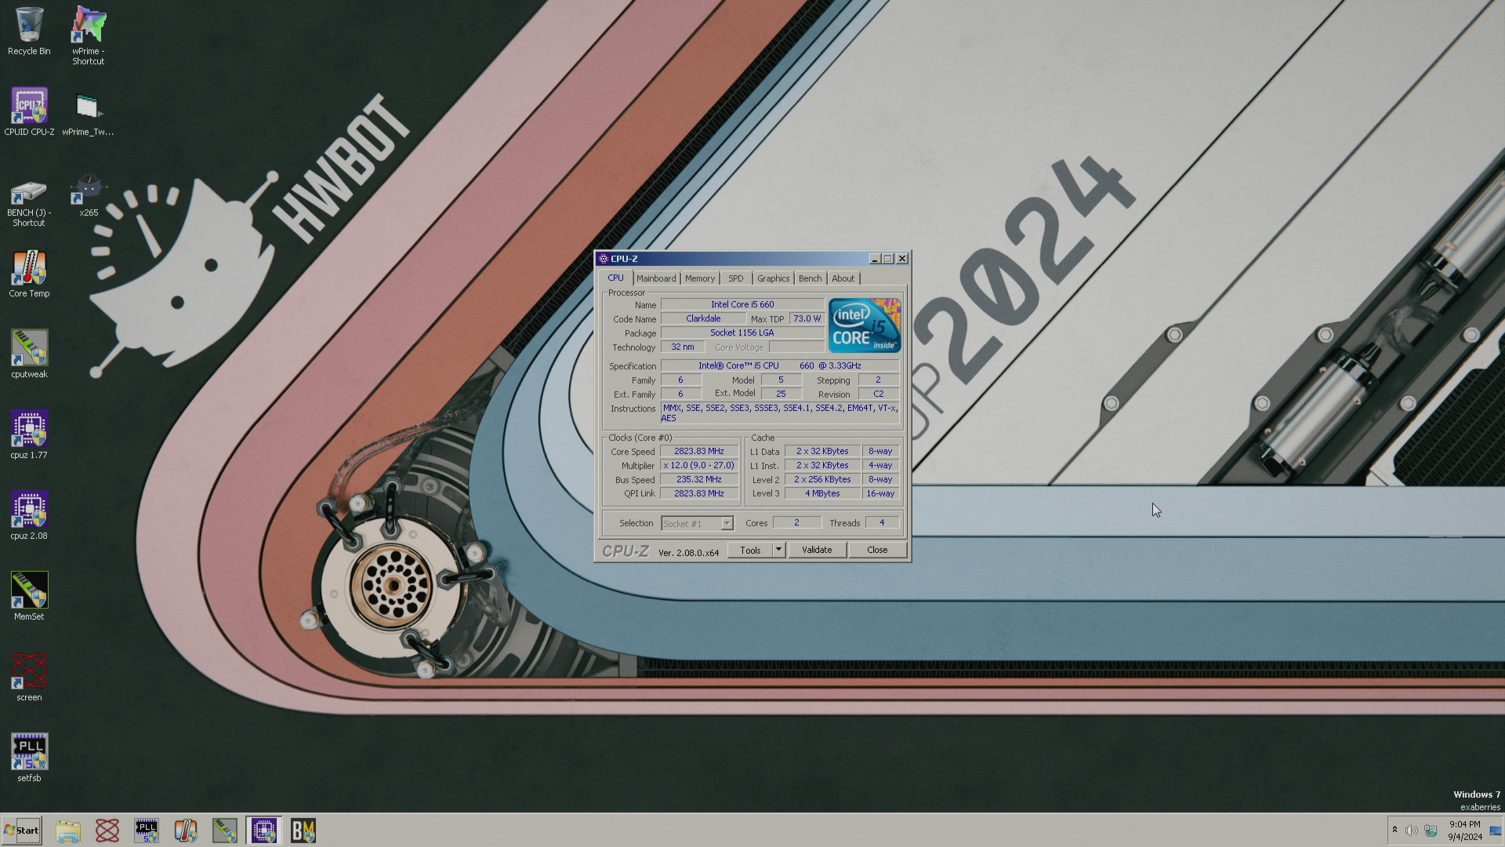Select the screen desktop icon
The height and width of the screenshot is (847, 1505).
[29, 678]
